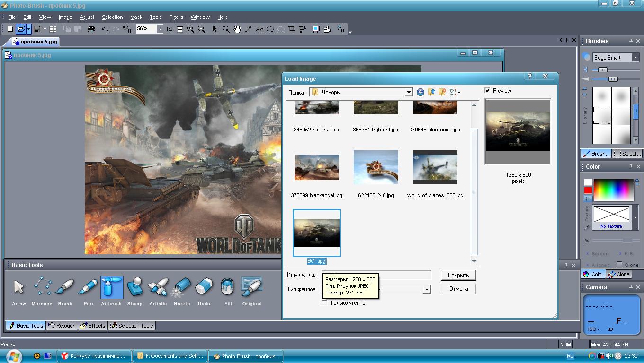Expand the Save options dropdown arrow
This screenshot has width=644, height=363.
coord(45,29)
